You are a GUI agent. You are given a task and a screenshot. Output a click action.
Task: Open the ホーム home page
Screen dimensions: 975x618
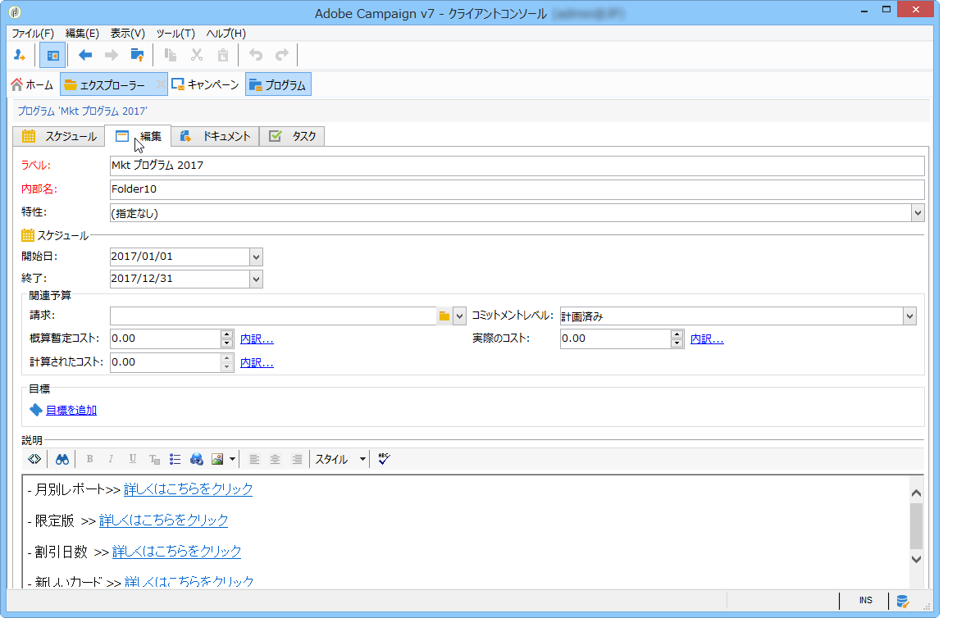click(x=32, y=84)
